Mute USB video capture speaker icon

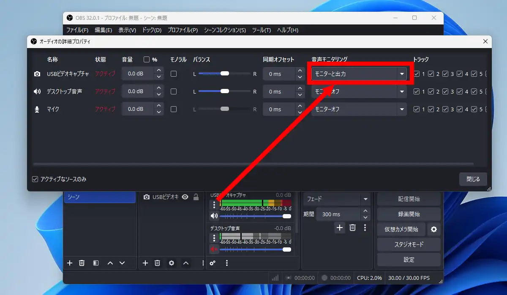click(x=214, y=216)
